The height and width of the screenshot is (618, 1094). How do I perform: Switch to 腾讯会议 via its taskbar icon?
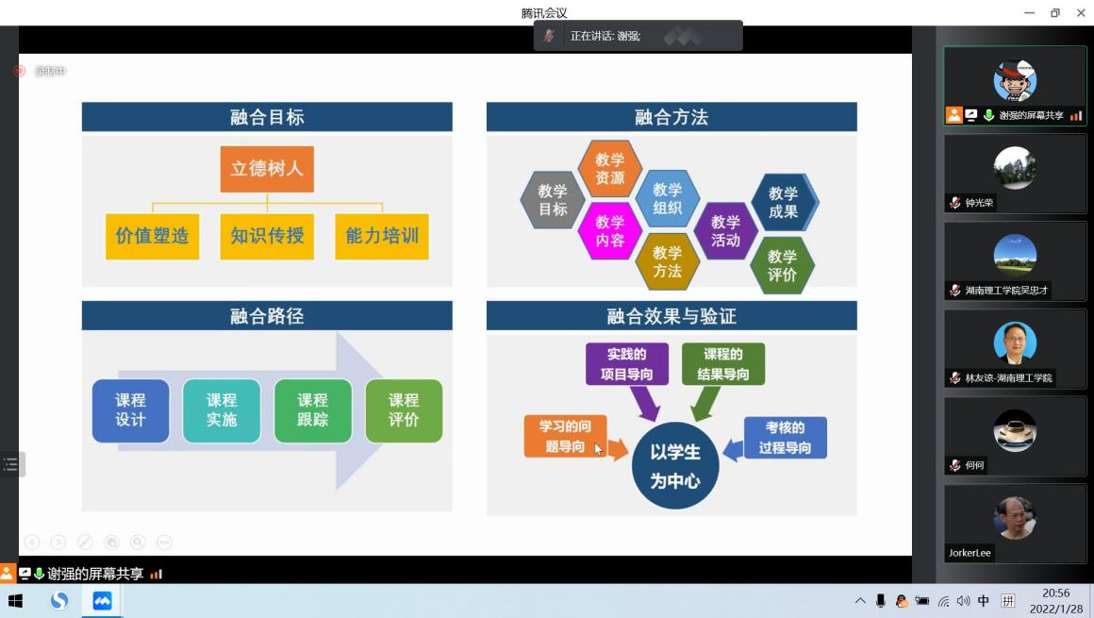(x=102, y=601)
